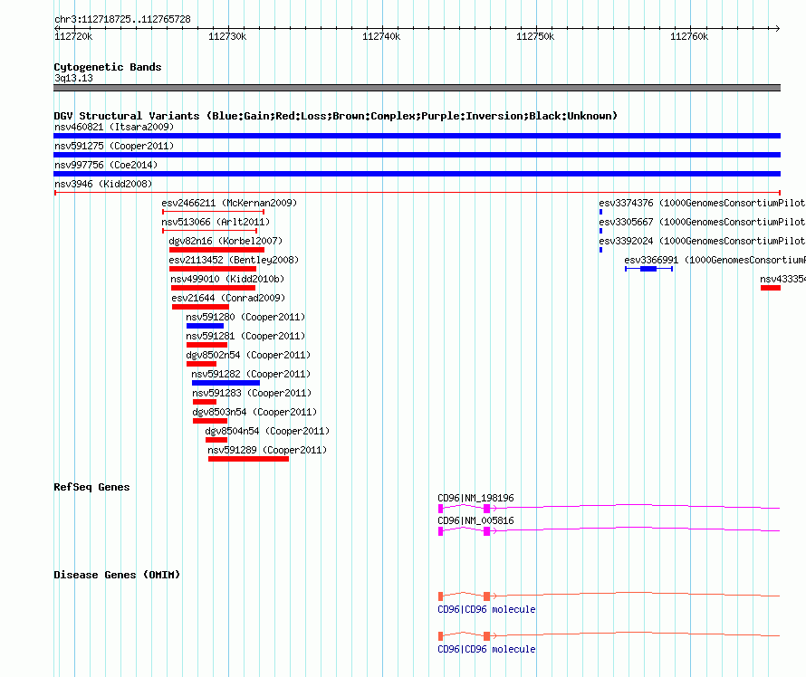This screenshot has width=806, height=677.
Task: Open nsv591283 (Cooper2011) variant label
Action: click(252, 393)
